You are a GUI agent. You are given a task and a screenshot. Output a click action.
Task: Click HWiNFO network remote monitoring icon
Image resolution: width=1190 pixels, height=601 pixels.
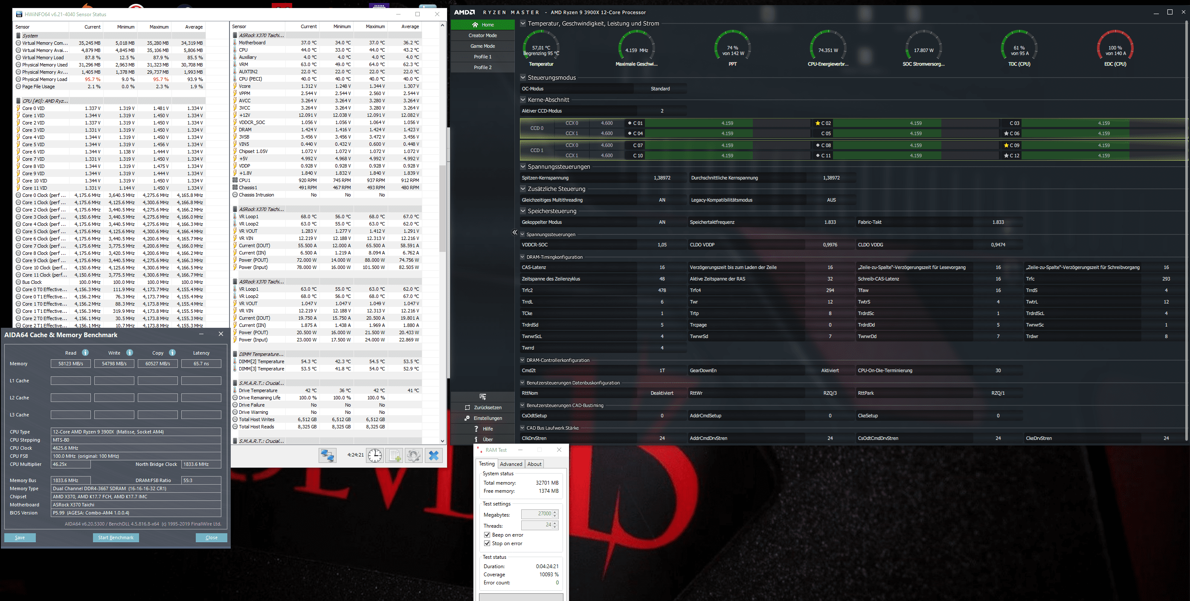(328, 455)
